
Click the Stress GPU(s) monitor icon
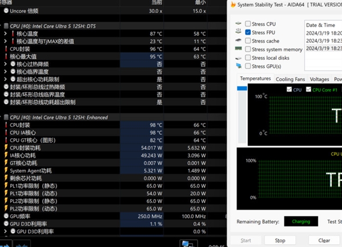(238, 66)
